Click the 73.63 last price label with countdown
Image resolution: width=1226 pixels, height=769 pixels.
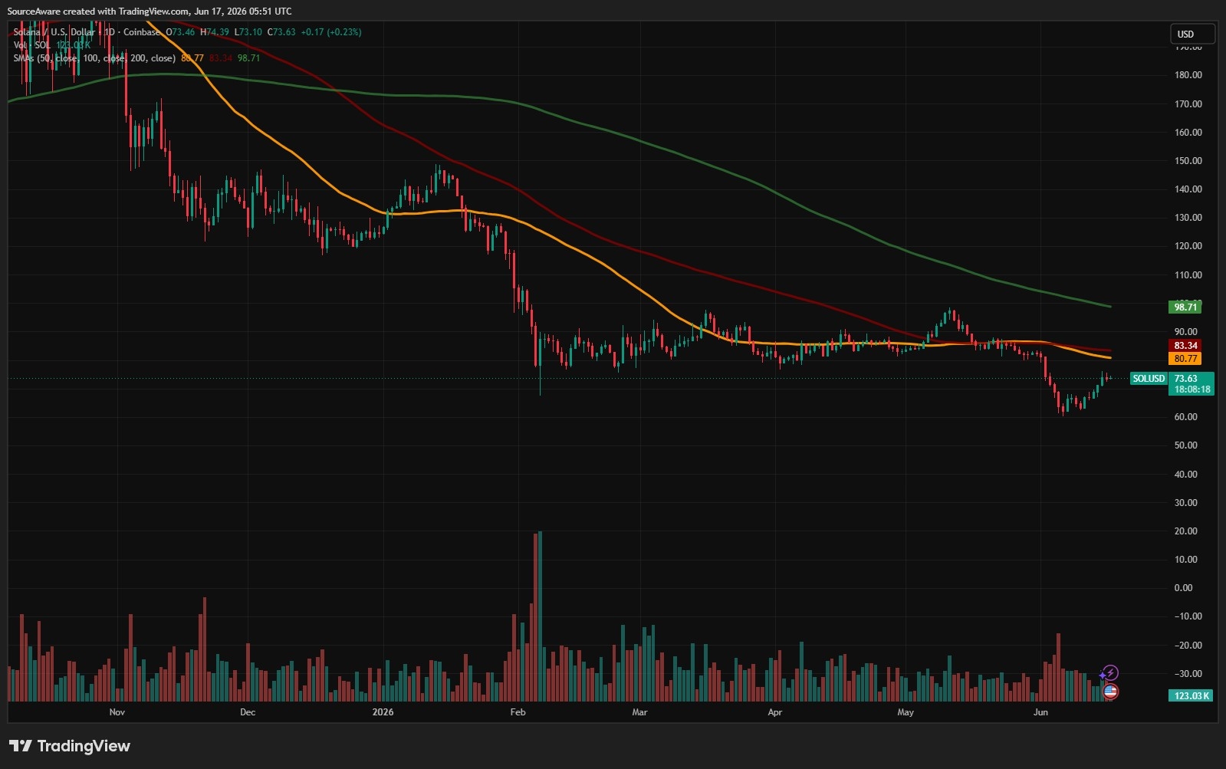1191,384
